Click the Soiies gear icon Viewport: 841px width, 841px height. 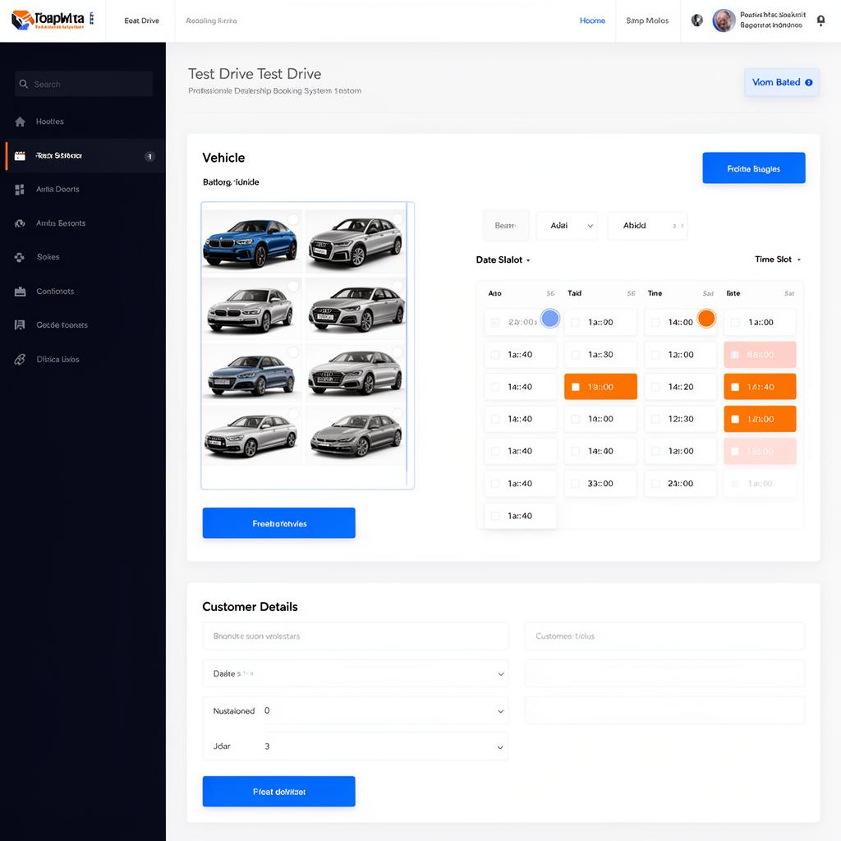(x=20, y=257)
